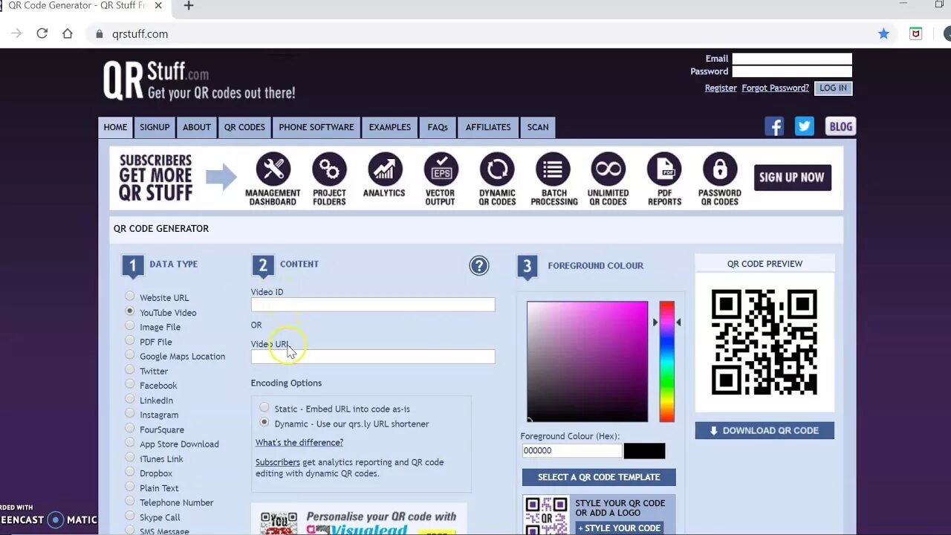Visit the QR Stuff Twitter page icon
The image size is (951, 535).
[x=805, y=126]
